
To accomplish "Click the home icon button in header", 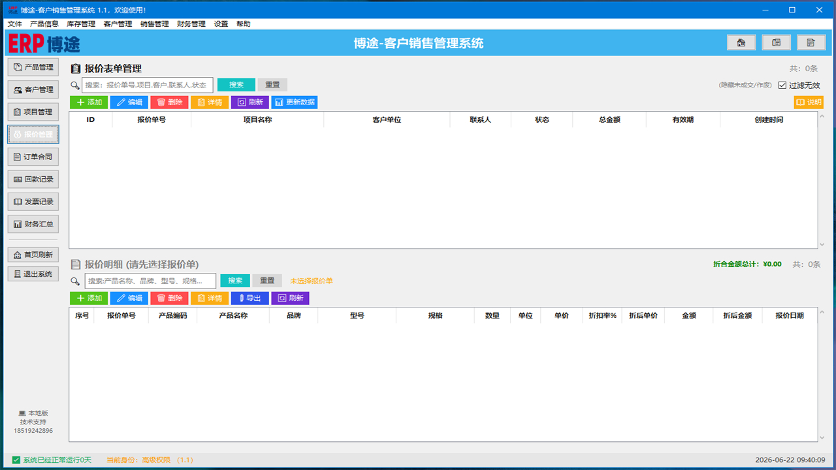I will (x=741, y=42).
